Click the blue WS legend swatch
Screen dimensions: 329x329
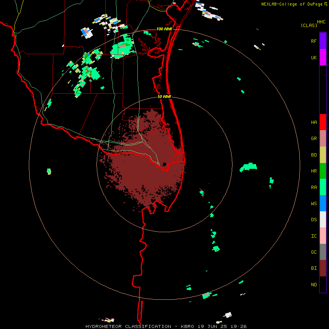(x=323, y=203)
